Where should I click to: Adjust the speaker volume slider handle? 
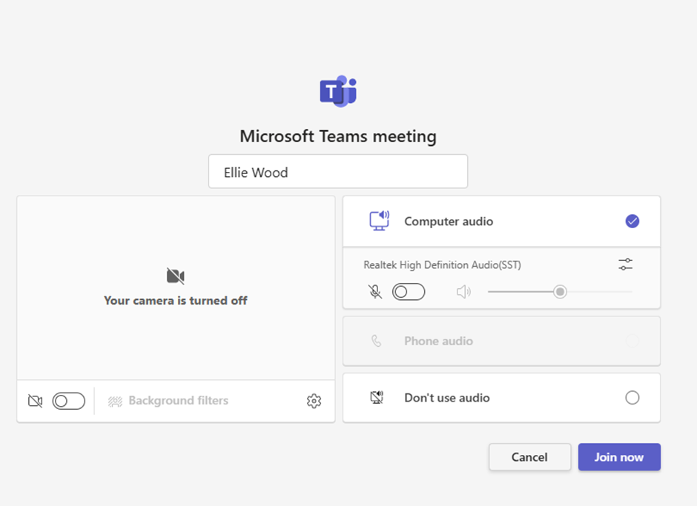click(560, 292)
